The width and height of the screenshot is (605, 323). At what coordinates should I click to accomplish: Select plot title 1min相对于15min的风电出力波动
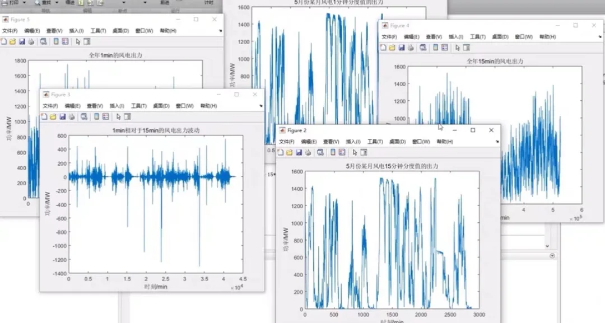click(x=156, y=130)
